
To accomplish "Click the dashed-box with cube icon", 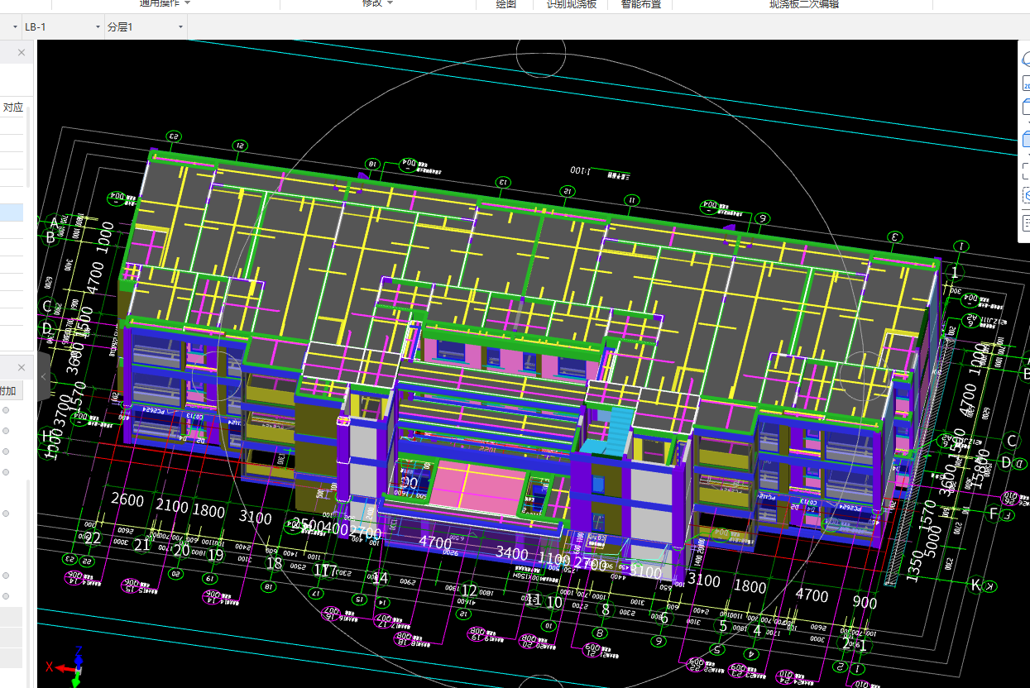I will tap(1026, 196).
